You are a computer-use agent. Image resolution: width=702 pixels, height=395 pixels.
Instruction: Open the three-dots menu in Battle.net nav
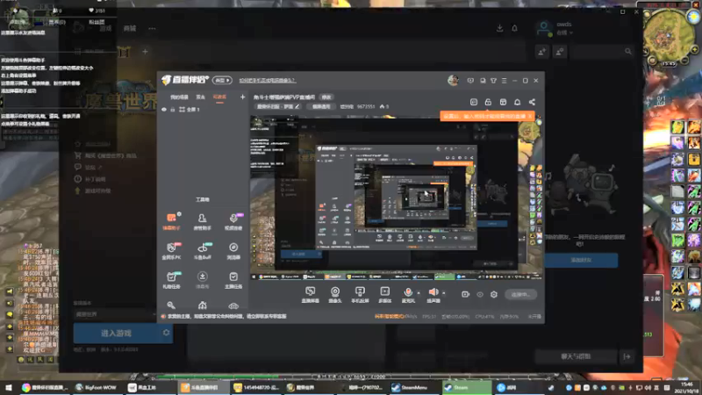coord(152,28)
